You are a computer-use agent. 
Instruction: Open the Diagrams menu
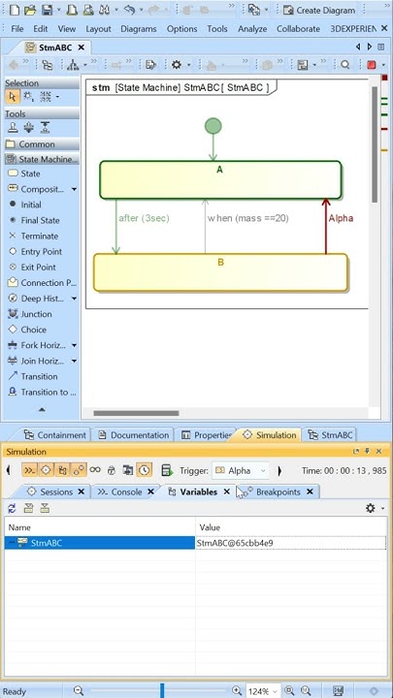point(139,28)
